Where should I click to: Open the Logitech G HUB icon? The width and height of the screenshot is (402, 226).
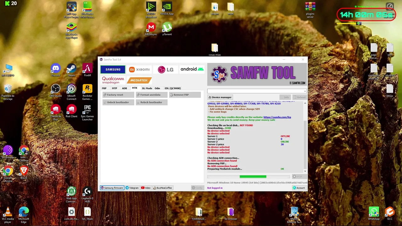coord(87,195)
